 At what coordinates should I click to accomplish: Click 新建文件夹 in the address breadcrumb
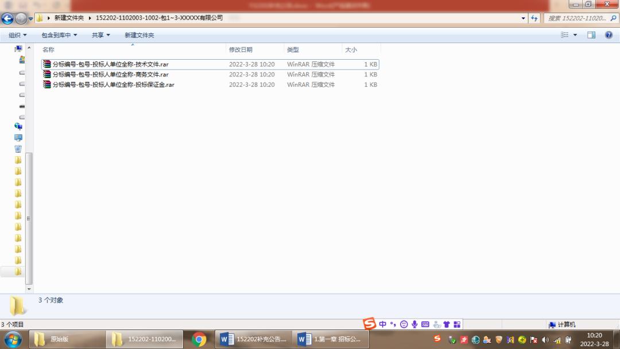click(x=69, y=18)
